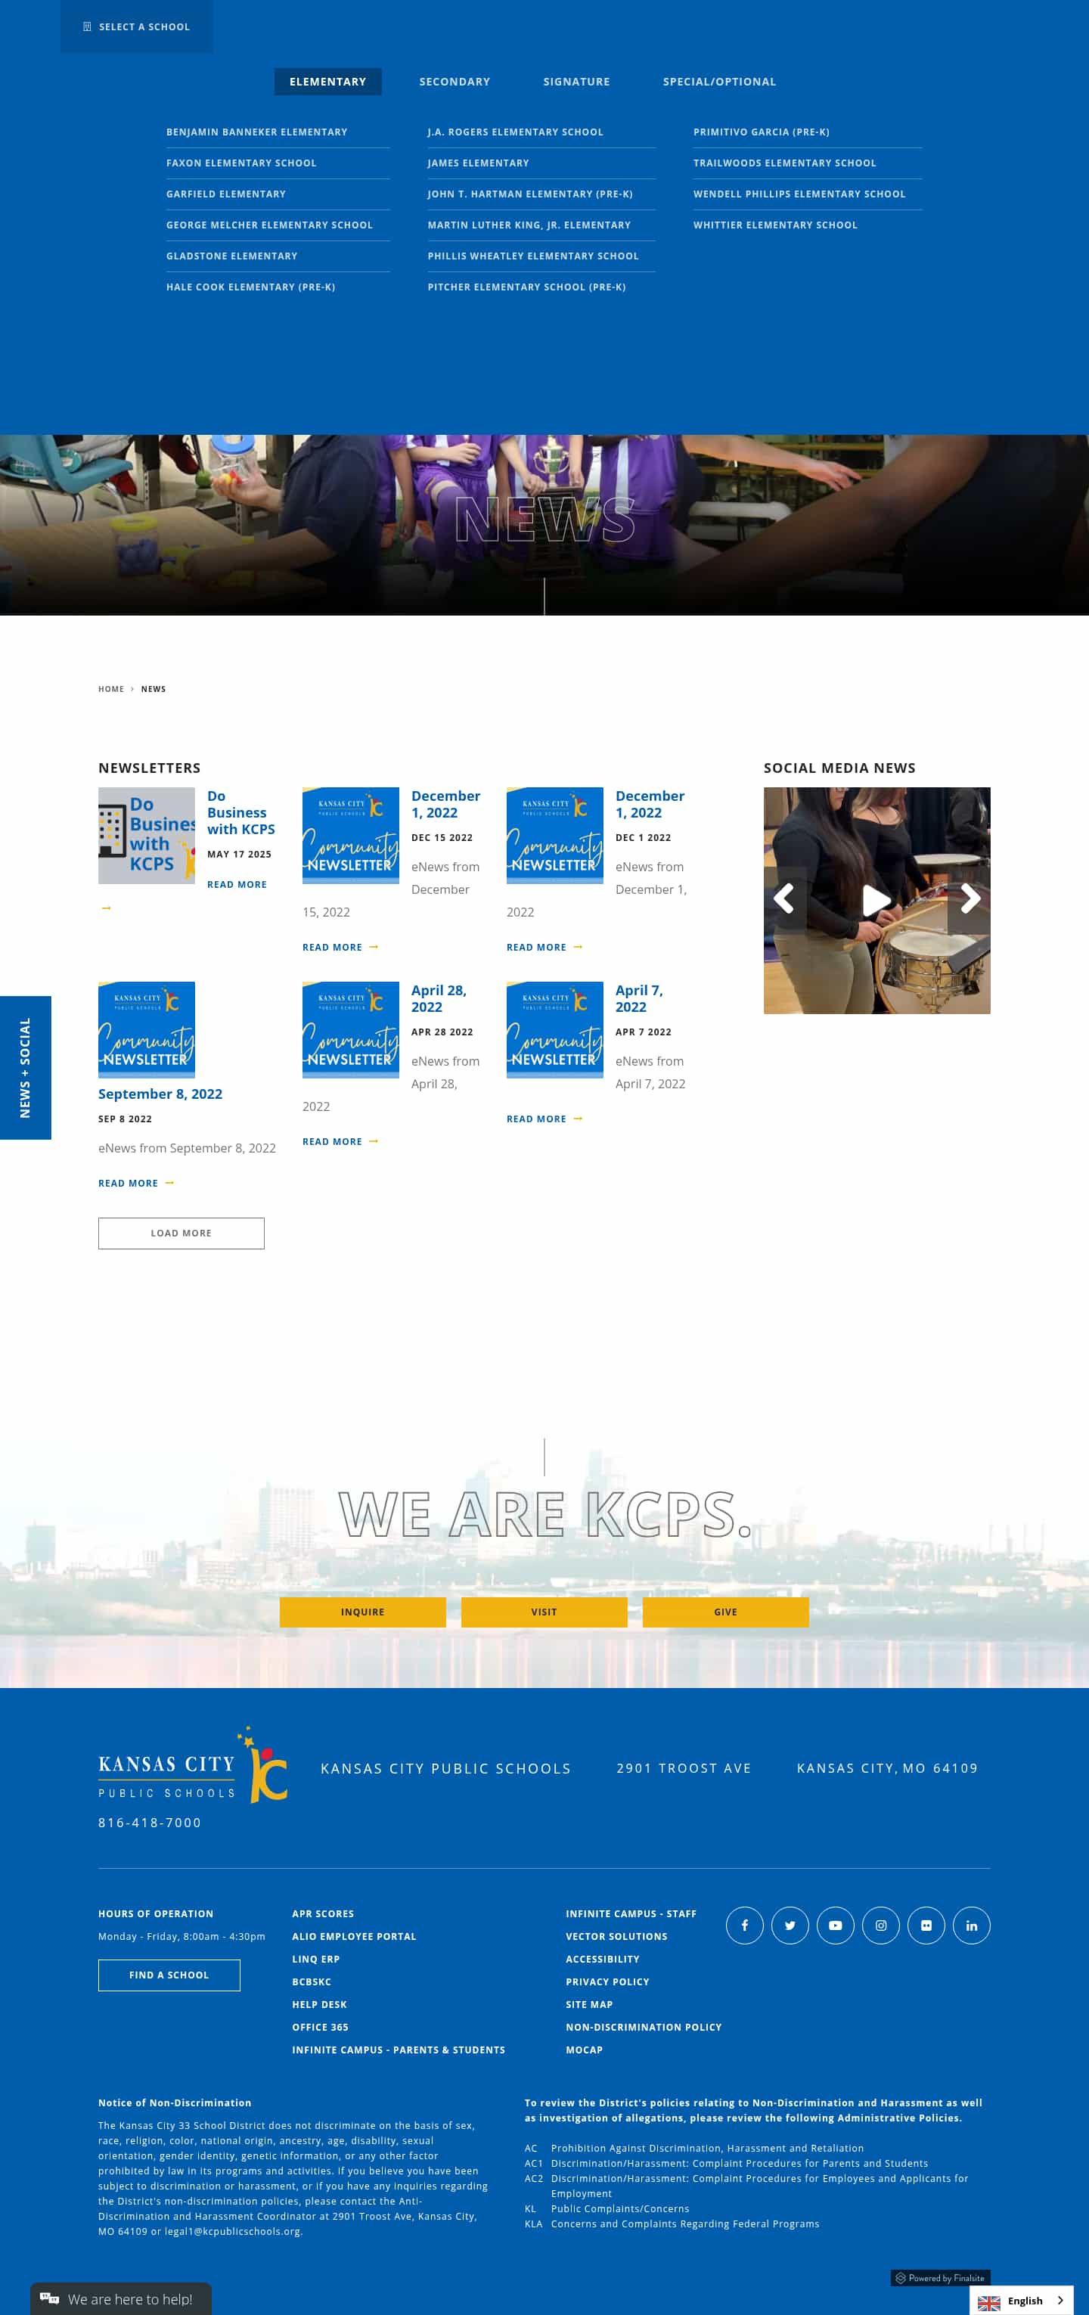Show next social media slide
1089x2315 pixels.
(x=970, y=899)
